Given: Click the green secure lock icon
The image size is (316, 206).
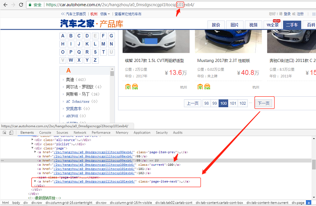Looking at the screenshot, I should pos(30,5).
